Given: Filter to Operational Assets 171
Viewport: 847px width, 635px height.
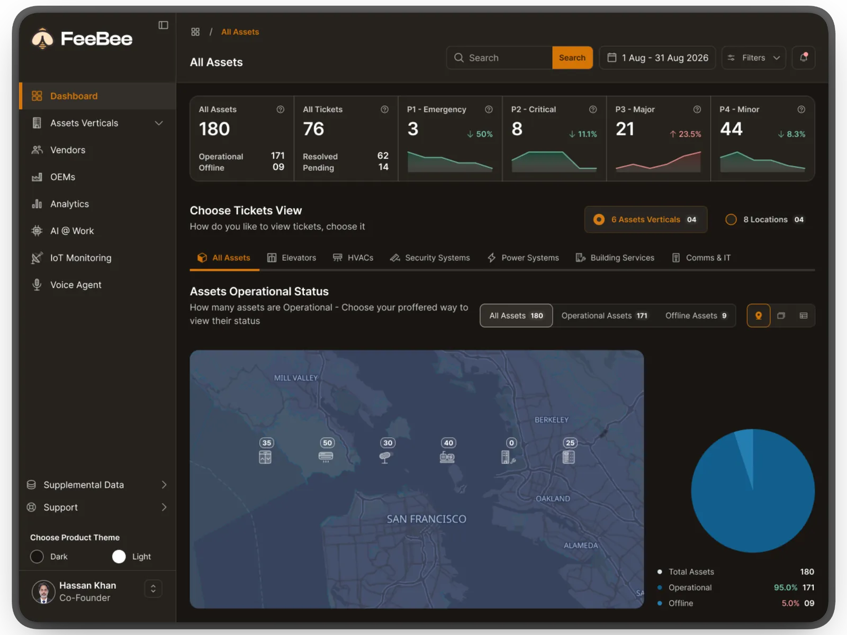Looking at the screenshot, I should tap(605, 316).
